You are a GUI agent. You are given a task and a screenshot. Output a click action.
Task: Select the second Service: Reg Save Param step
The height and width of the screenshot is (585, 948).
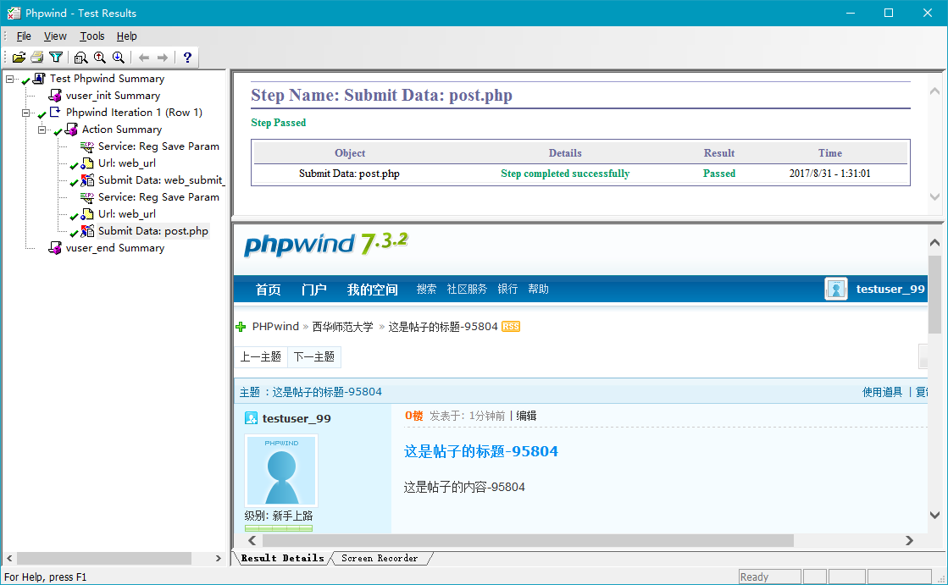[x=158, y=197]
